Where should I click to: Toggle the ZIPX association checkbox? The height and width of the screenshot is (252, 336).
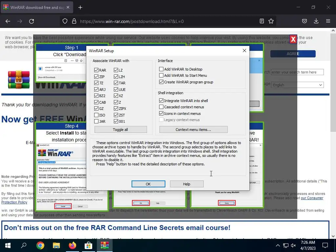coord(116,109)
